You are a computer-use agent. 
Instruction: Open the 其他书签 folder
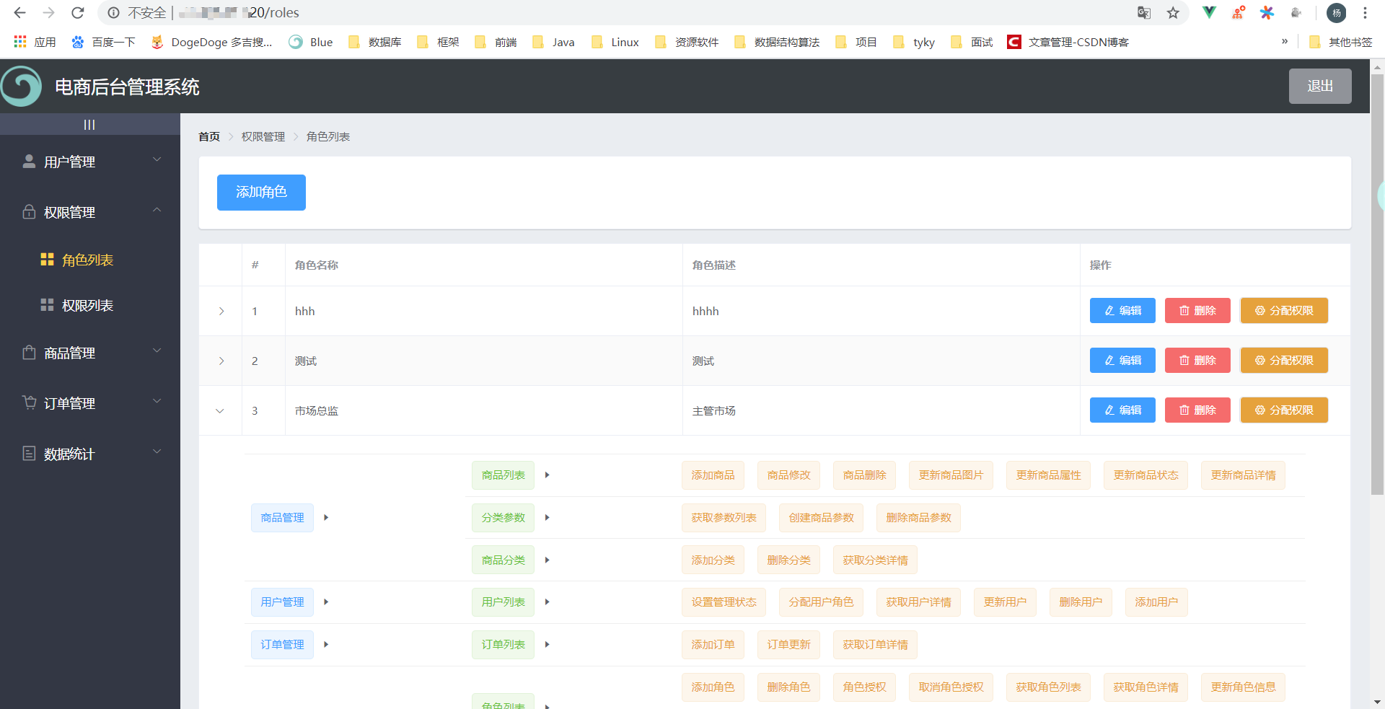pos(1341,42)
